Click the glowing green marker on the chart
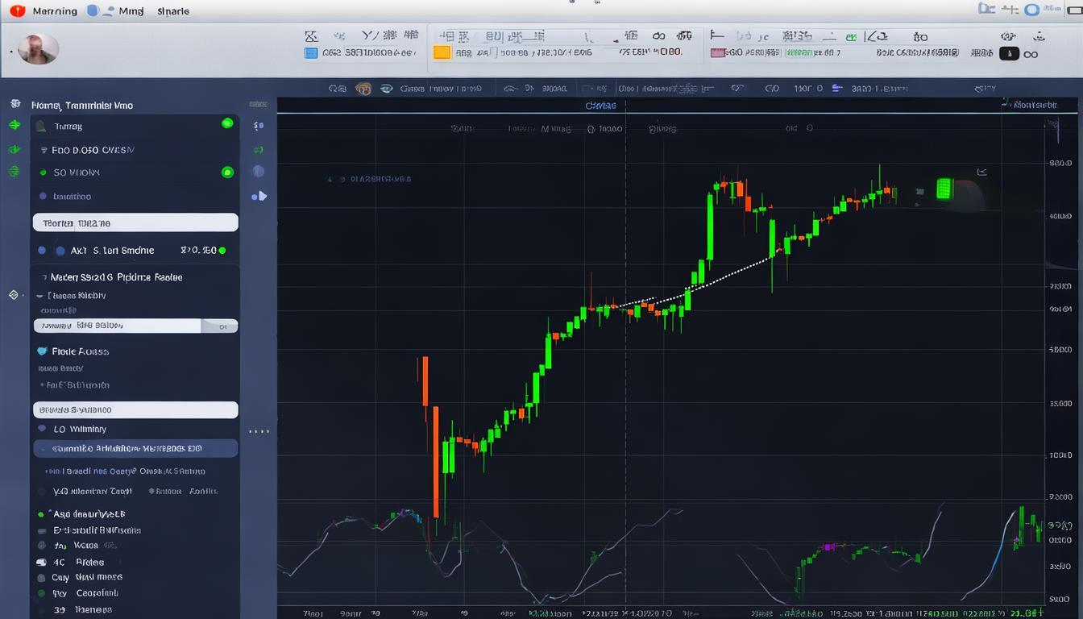Screen dimensions: 1083x619 pos(944,189)
